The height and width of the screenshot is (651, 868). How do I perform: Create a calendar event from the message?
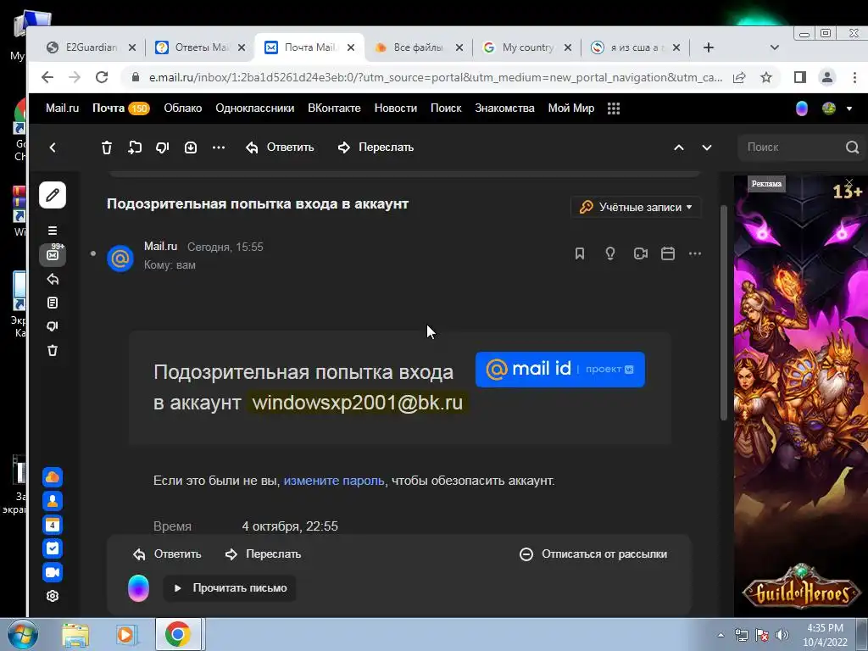click(668, 253)
